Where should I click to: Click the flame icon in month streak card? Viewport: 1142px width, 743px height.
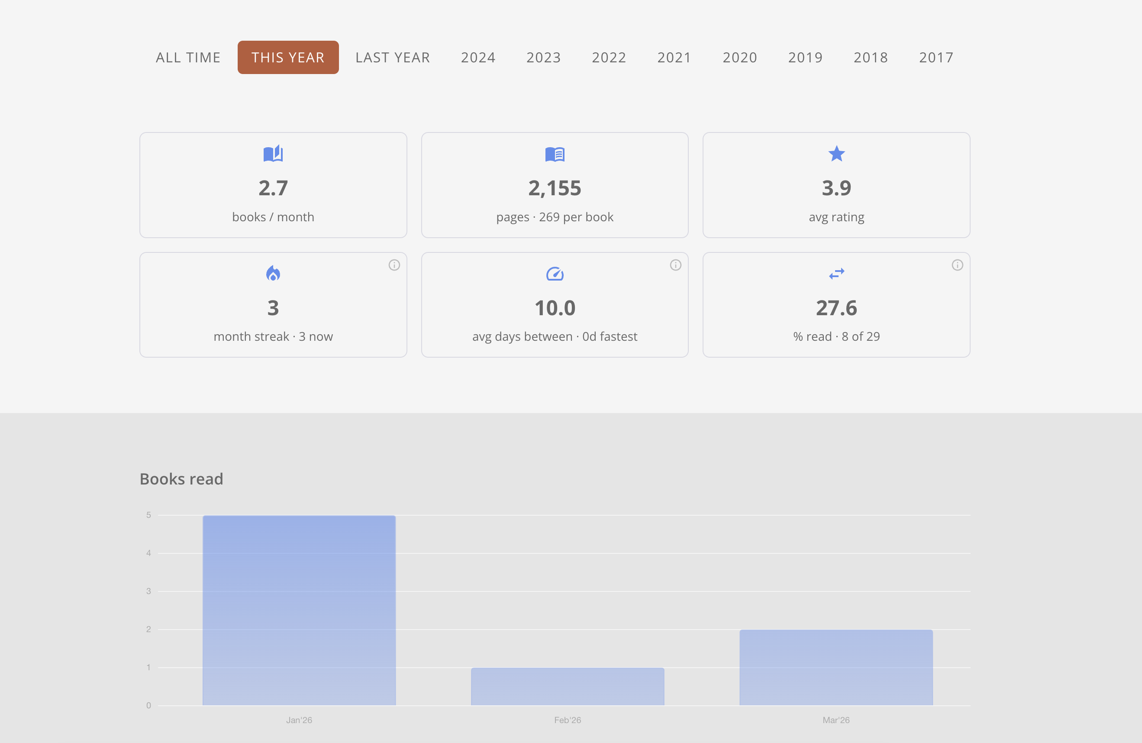(x=273, y=273)
